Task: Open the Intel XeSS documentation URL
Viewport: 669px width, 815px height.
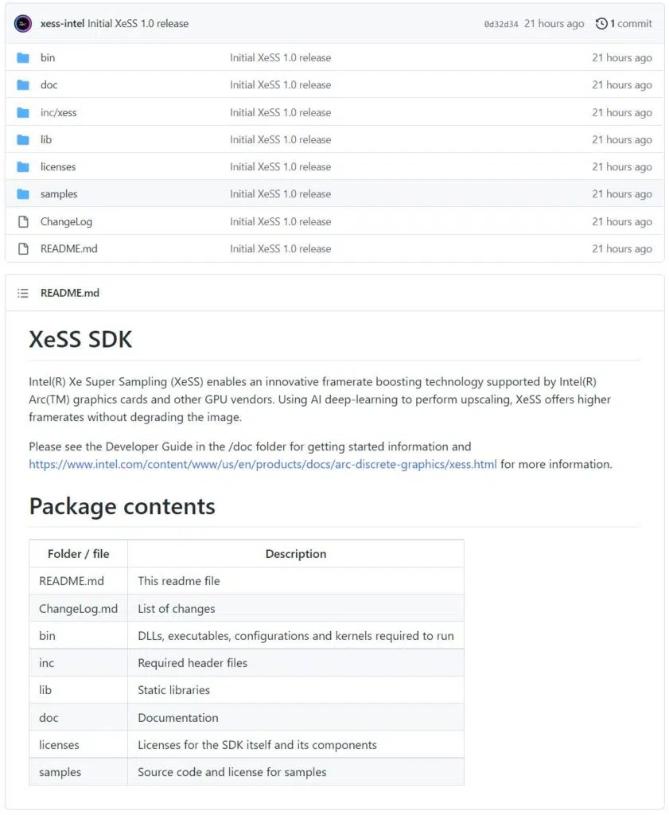Action: 263,464
